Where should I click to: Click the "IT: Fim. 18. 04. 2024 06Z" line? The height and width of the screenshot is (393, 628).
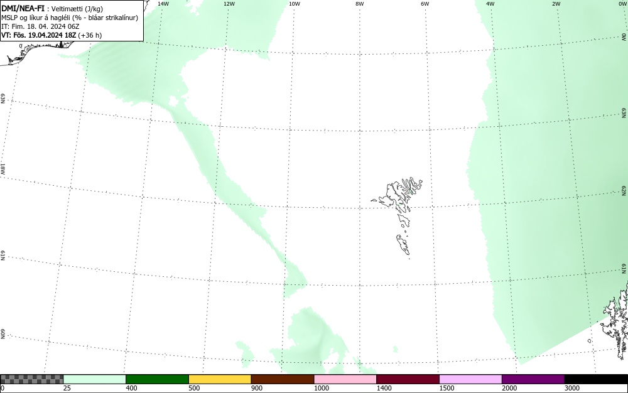pyautogui.click(x=40, y=26)
